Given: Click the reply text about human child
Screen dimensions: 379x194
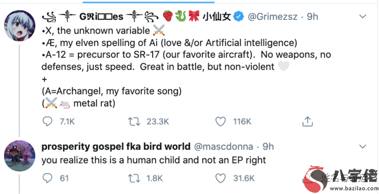Looking at the screenshot, I should pyautogui.click(x=154, y=160).
